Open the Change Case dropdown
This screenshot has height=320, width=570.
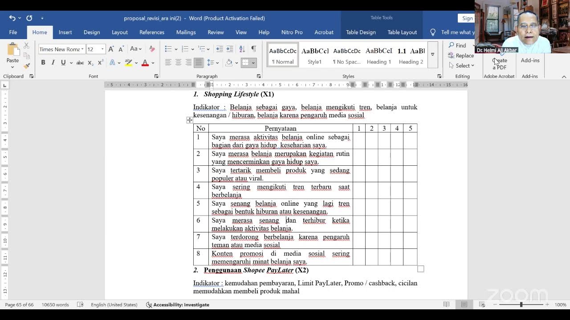(135, 49)
